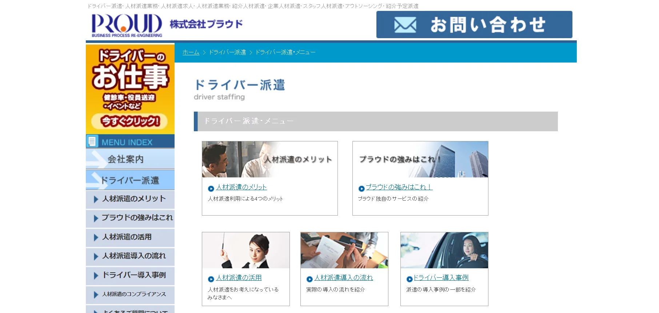Select 人材派遣のコンプライアンス sidebar menu item
The width and height of the screenshot is (659, 313).
pyautogui.click(x=130, y=294)
